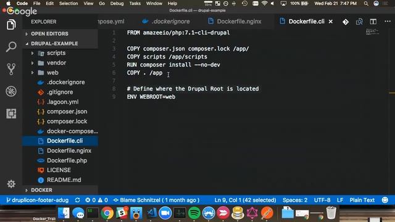Viewport: 395px width, 222px height.
Task: Open Dockerfile.php in the explorer
Action: tap(60, 160)
